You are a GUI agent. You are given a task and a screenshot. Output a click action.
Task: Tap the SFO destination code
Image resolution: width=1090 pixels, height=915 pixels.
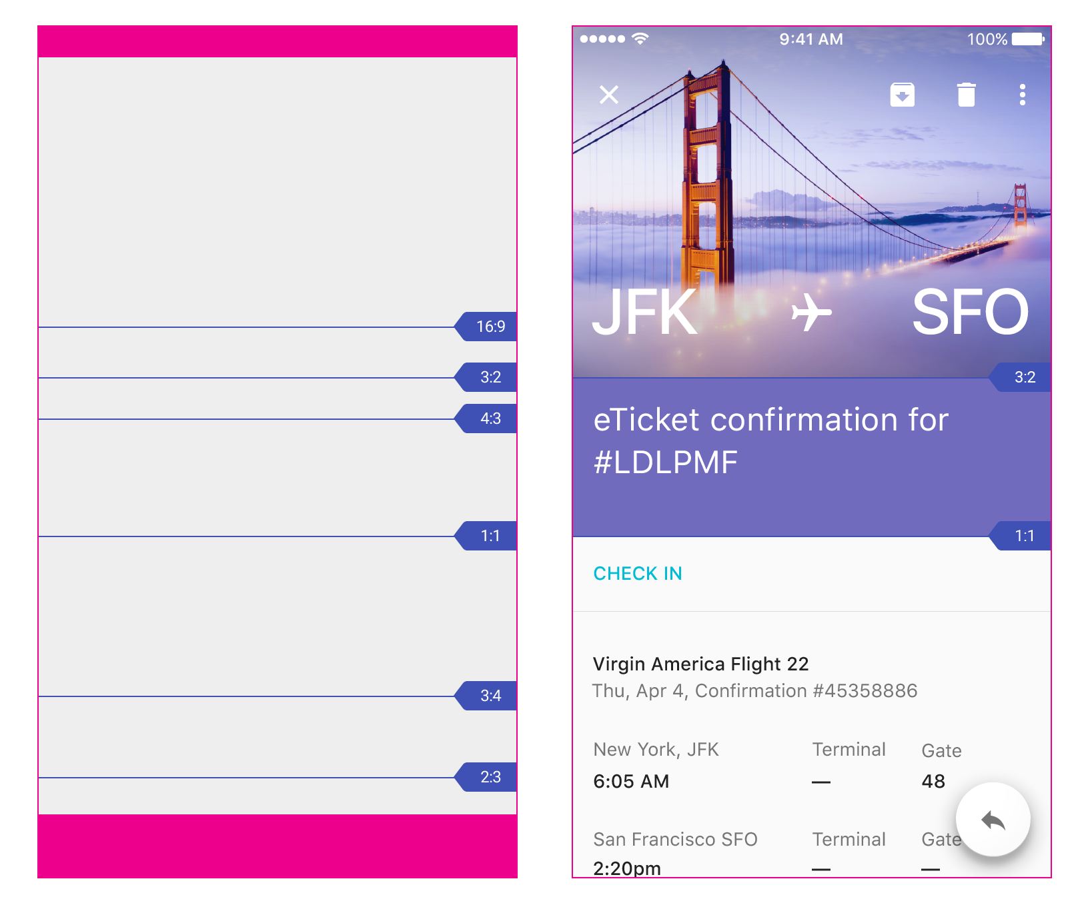tap(970, 313)
